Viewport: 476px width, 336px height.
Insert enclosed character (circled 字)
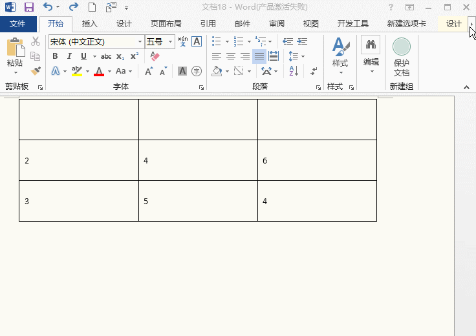[197, 71]
